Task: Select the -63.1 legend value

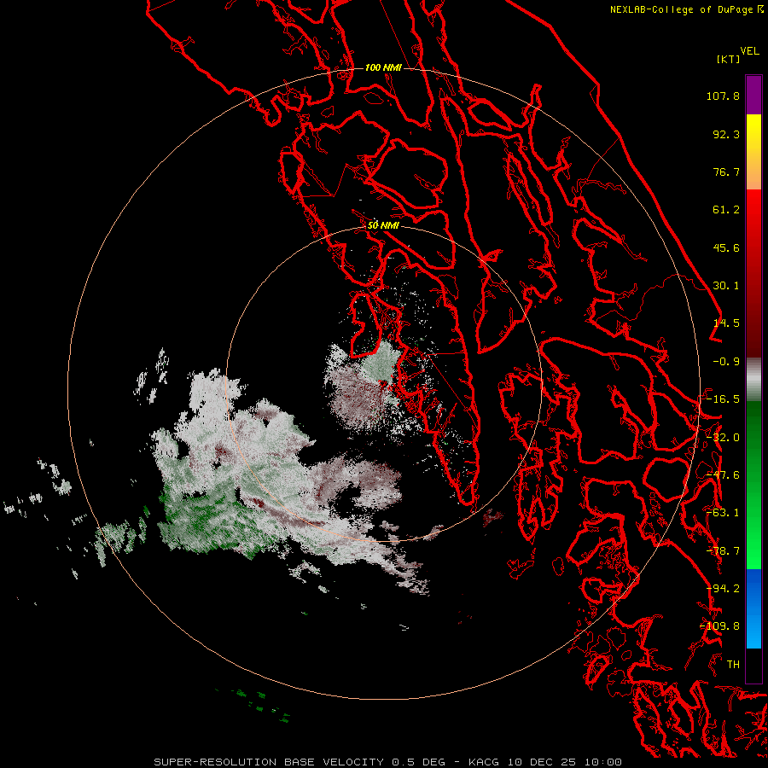Action: (x=723, y=513)
